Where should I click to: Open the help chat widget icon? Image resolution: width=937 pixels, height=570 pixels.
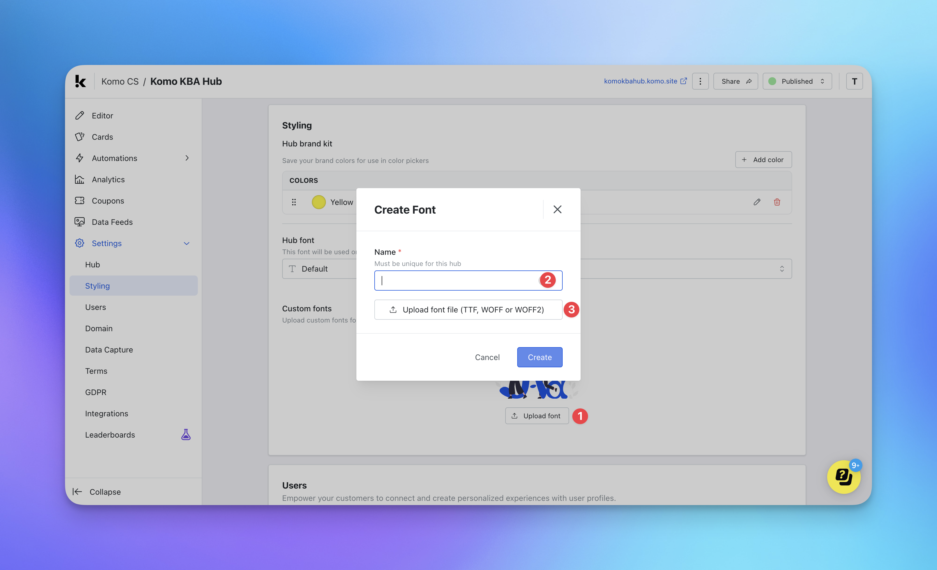tap(843, 477)
